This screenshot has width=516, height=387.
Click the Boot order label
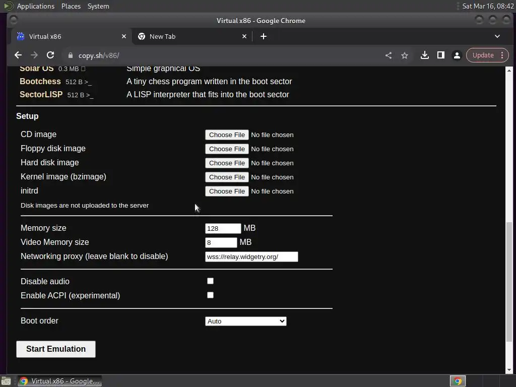[x=39, y=321]
